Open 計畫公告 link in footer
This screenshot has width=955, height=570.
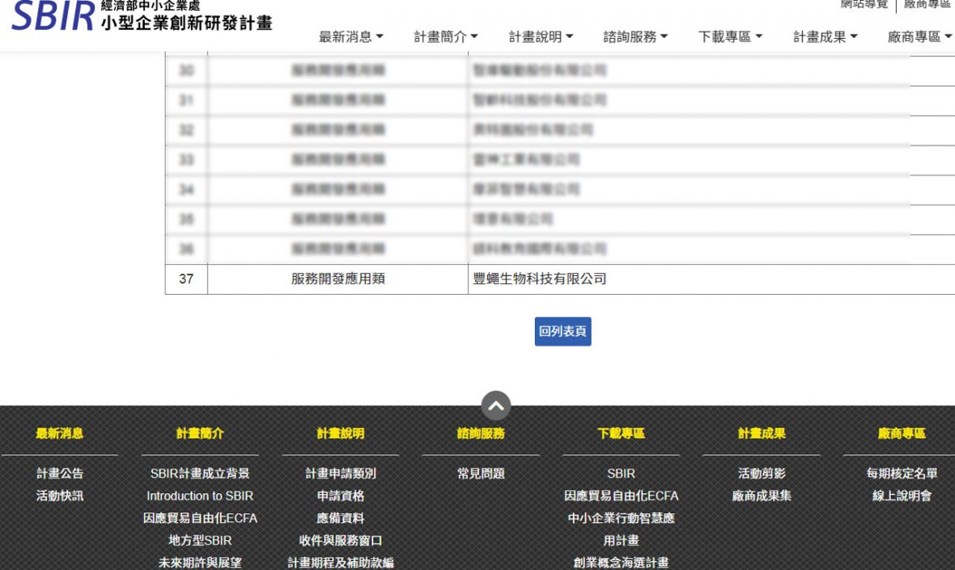60,474
